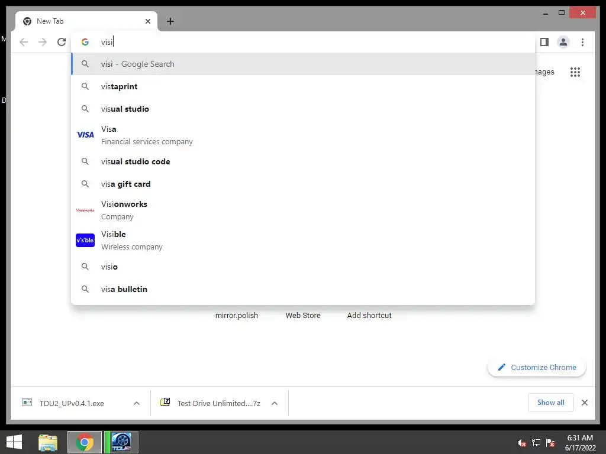Choose the visa bulletin suggestion
The image size is (606, 454).
coord(304,289)
